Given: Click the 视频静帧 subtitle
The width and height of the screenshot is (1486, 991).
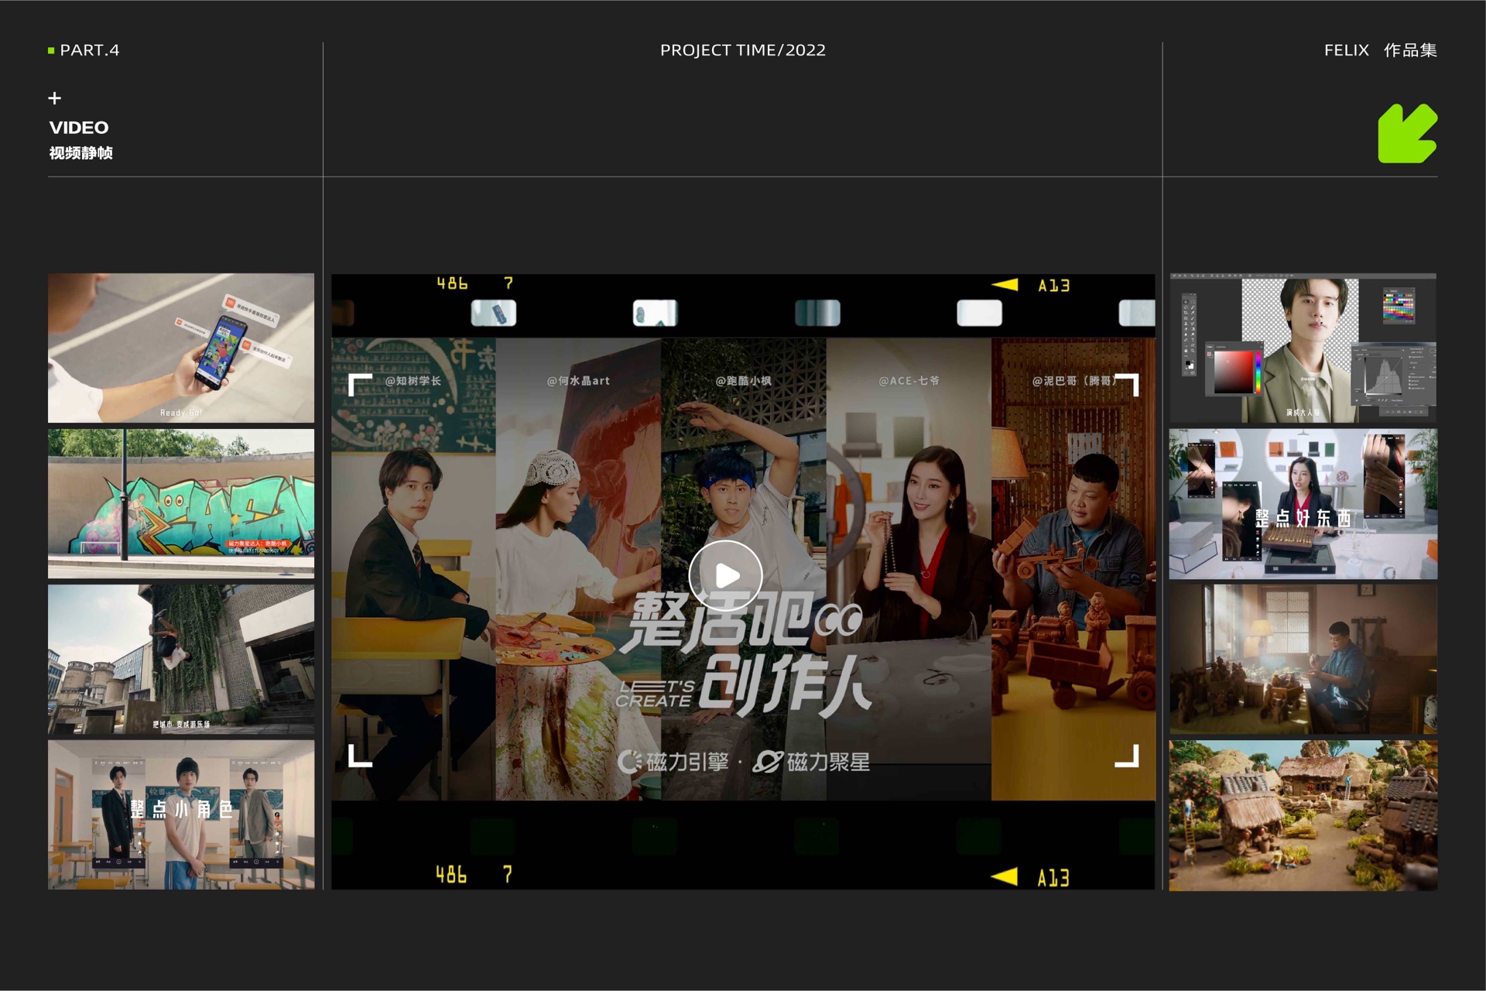Looking at the screenshot, I should pos(81,153).
